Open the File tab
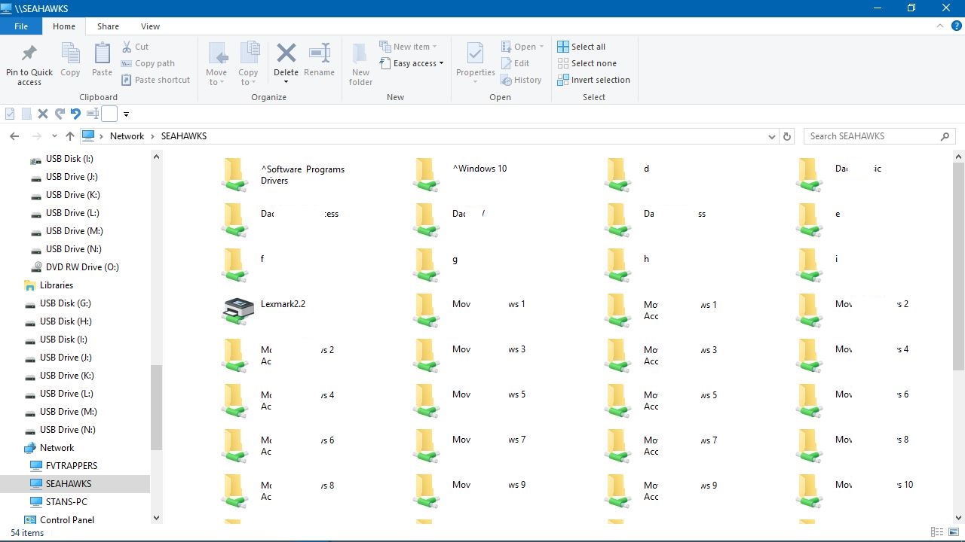 (21, 26)
